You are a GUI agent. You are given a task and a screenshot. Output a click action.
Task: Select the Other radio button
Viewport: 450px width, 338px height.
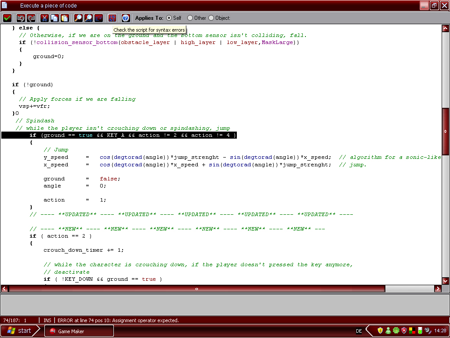pyautogui.click(x=190, y=18)
